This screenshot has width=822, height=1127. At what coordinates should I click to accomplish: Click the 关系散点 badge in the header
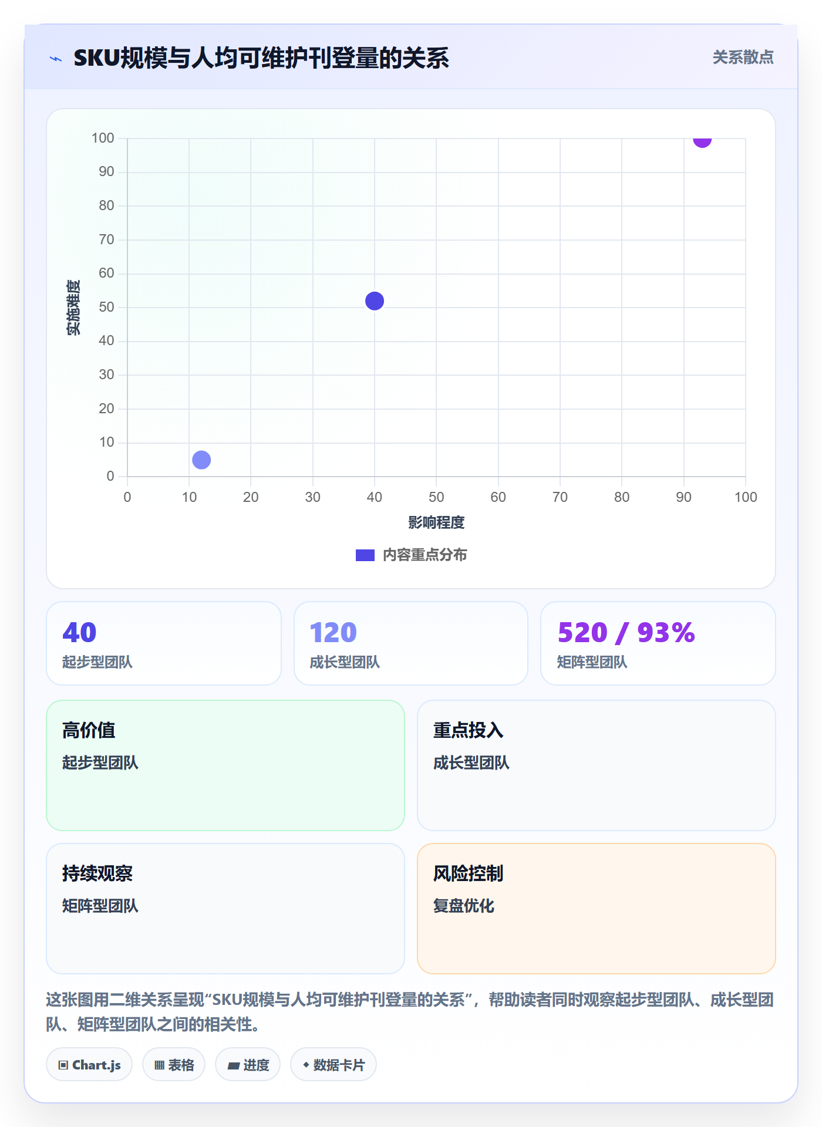743,58
